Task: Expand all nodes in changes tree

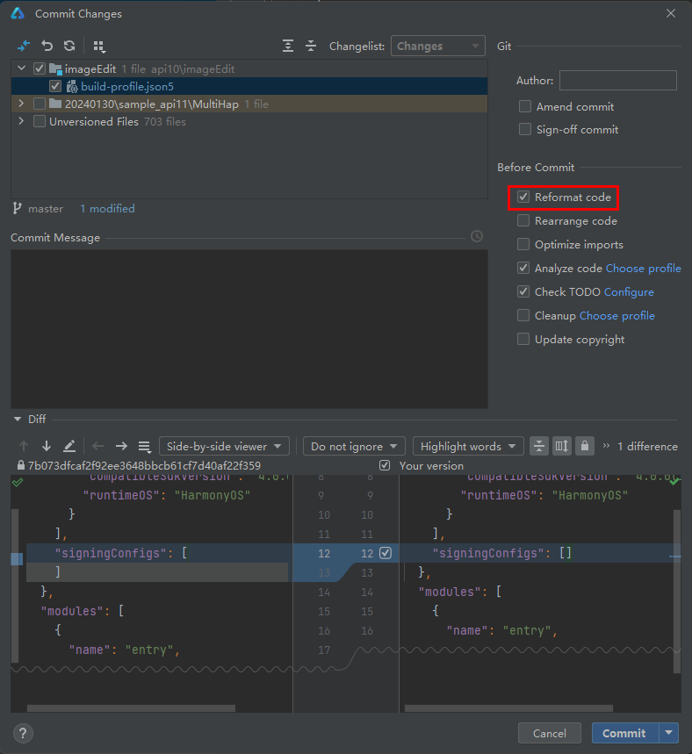Action: point(288,46)
